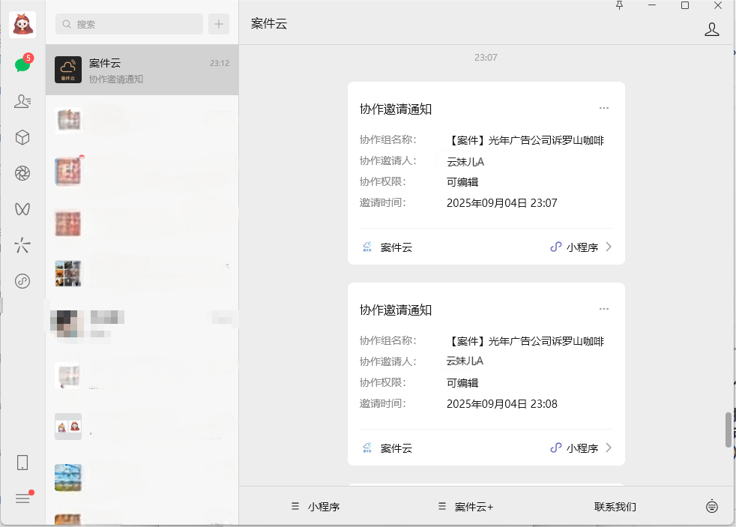Open Channels butterfly icon in sidebar
This screenshot has height=527, width=736.
pyautogui.click(x=22, y=209)
